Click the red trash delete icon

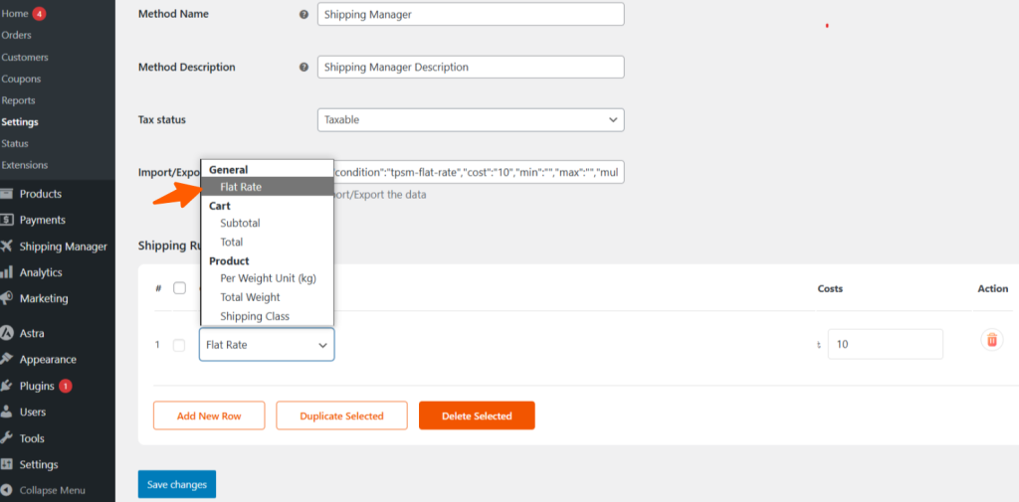(991, 340)
